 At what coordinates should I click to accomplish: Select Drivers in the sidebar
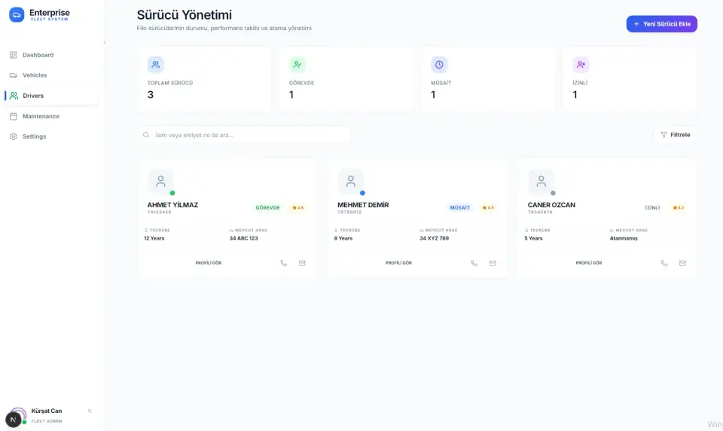click(50, 96)
